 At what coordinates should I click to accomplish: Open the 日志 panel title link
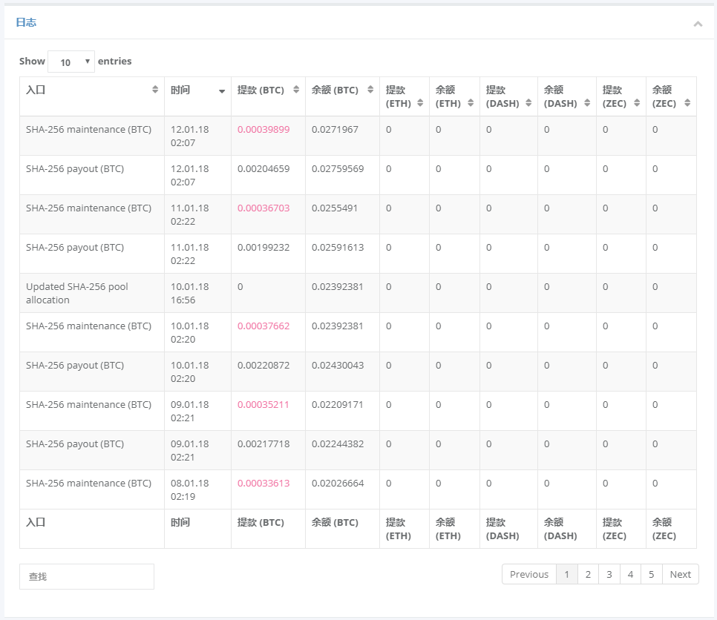pos(26,22)
